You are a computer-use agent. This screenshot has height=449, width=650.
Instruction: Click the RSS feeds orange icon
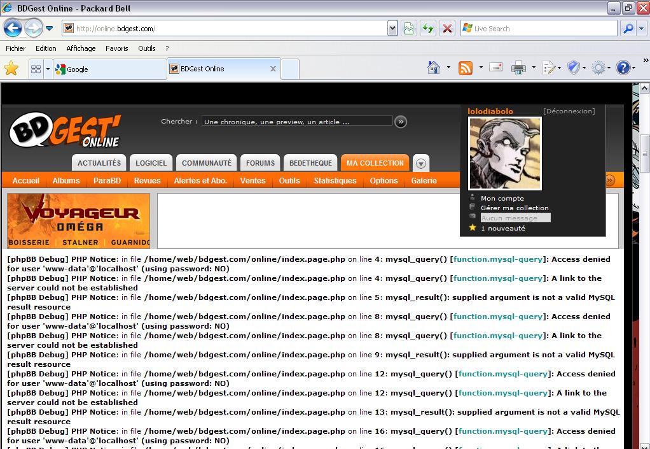click(466, 68)
